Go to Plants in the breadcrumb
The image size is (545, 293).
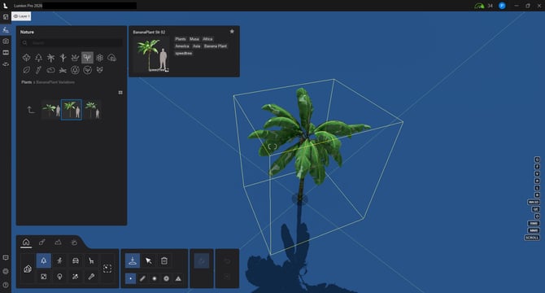point(26,82)
